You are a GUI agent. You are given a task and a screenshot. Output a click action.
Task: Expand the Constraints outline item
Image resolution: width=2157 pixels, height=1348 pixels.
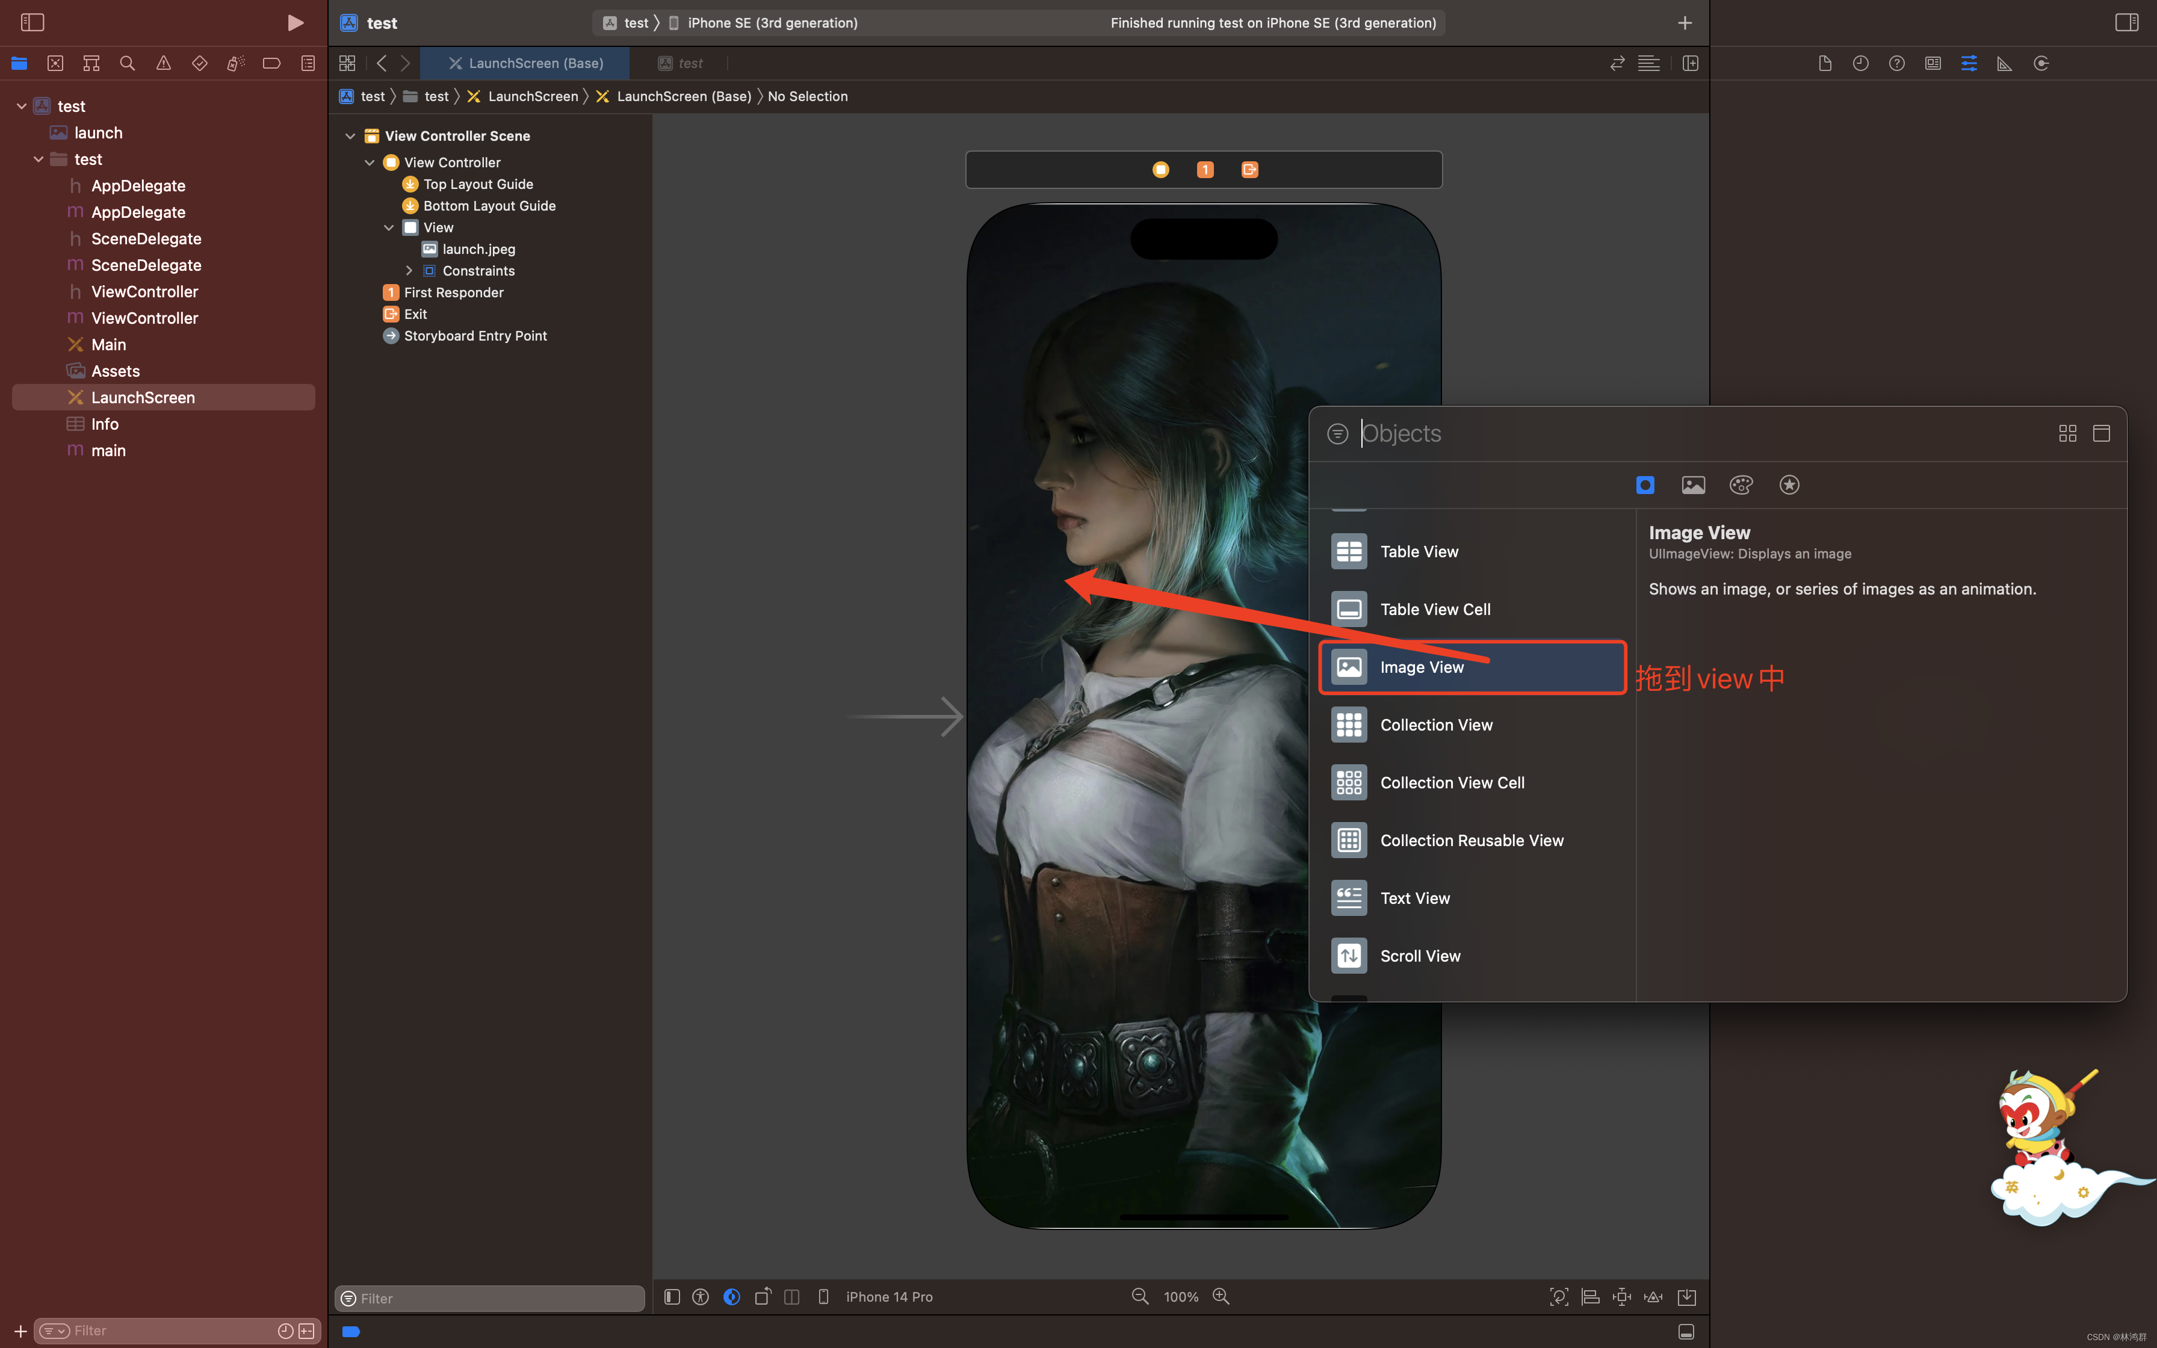409,271
